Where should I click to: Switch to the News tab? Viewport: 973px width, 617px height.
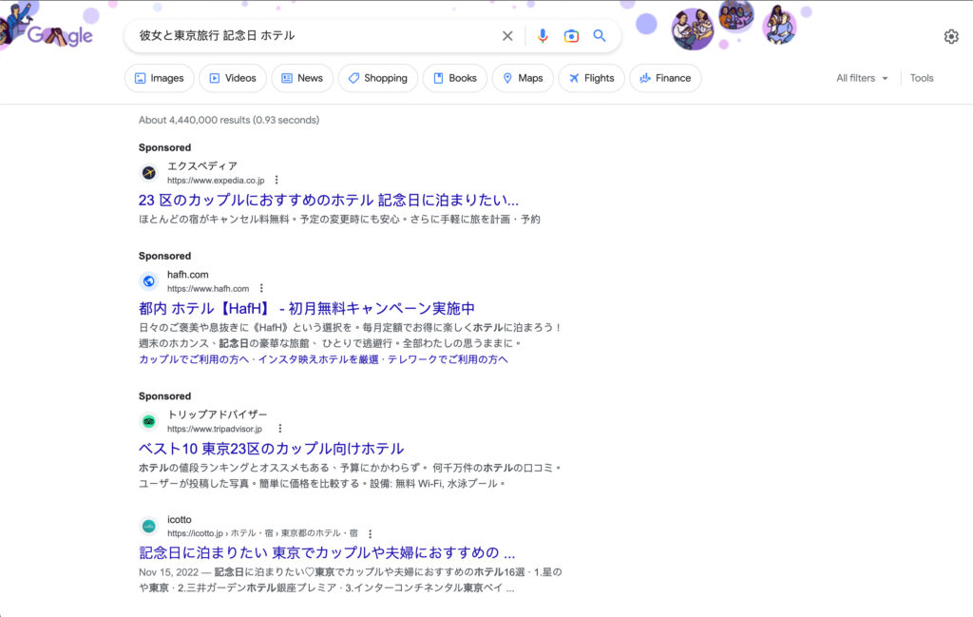(302, 78)
